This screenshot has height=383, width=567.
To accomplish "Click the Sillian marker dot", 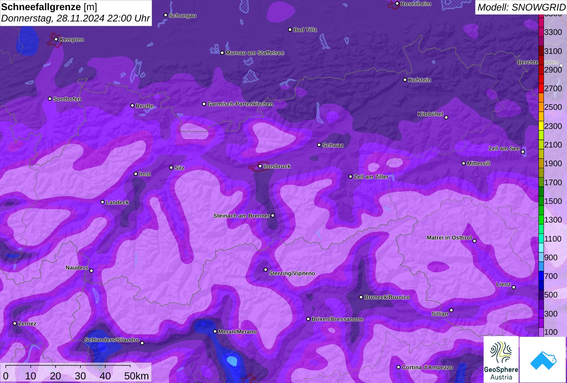I will pyautogui.click(x=451, y=310).
